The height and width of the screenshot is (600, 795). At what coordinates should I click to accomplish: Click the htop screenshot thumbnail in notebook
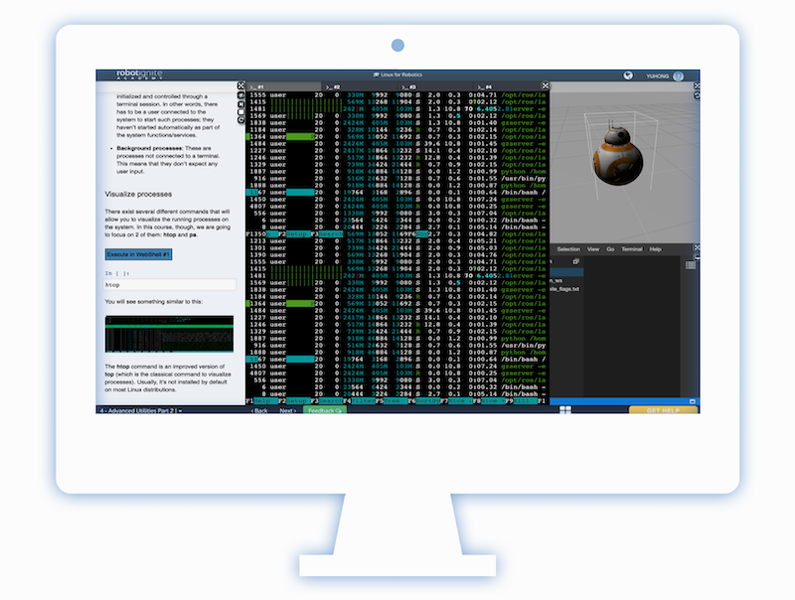pos(169,334)
